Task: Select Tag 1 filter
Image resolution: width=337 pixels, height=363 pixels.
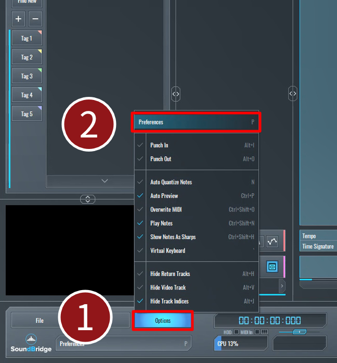Action: click(x=27, y=39)
